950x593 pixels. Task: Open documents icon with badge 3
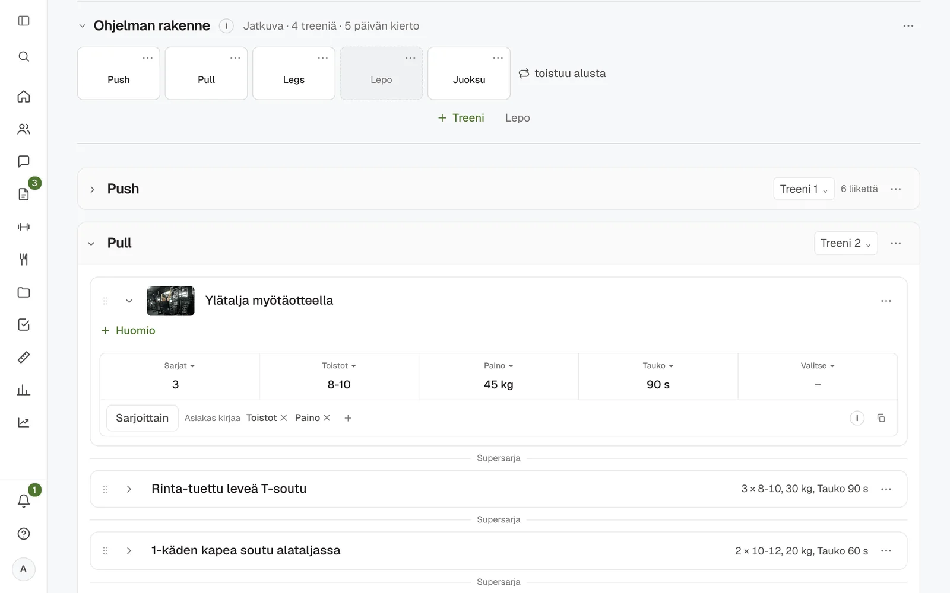(x=24, y=194)
